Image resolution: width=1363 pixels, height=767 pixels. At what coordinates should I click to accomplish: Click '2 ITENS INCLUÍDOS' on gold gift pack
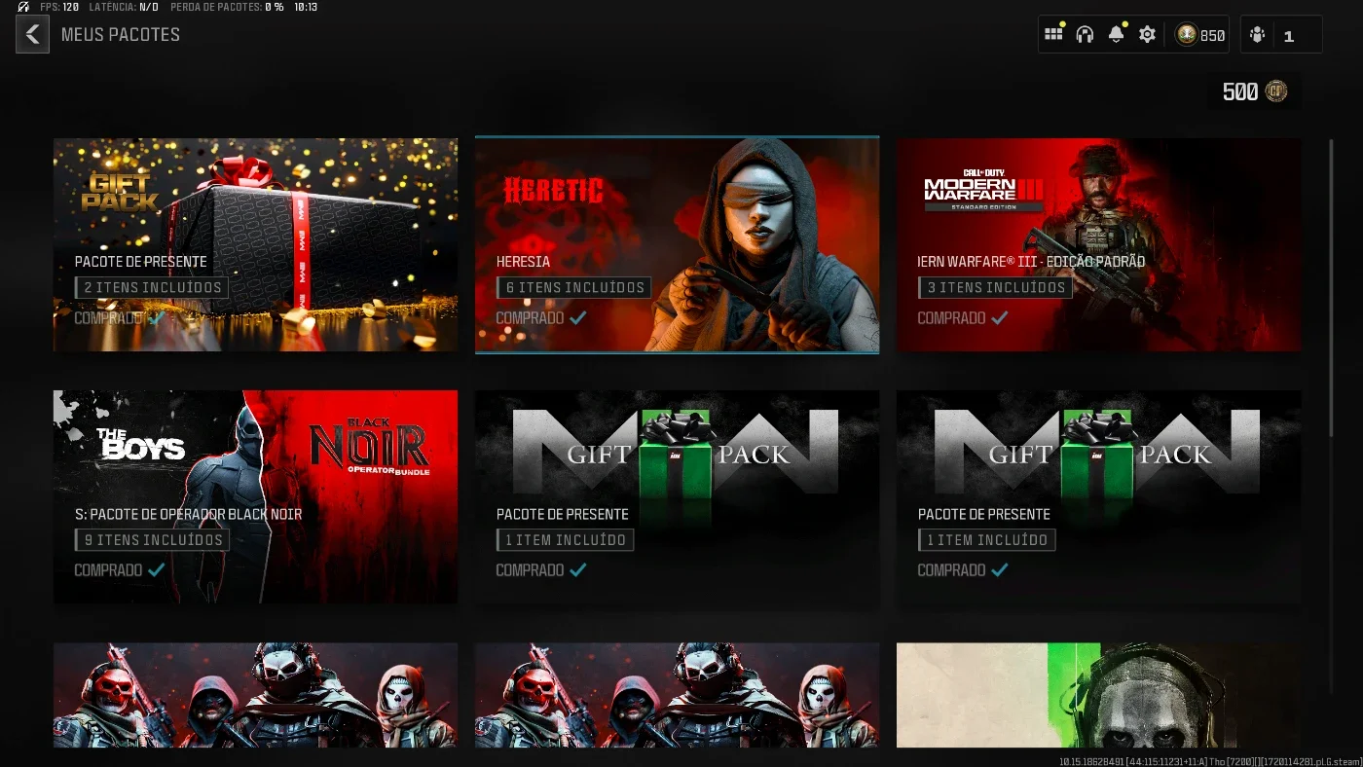tap(152, 287)
